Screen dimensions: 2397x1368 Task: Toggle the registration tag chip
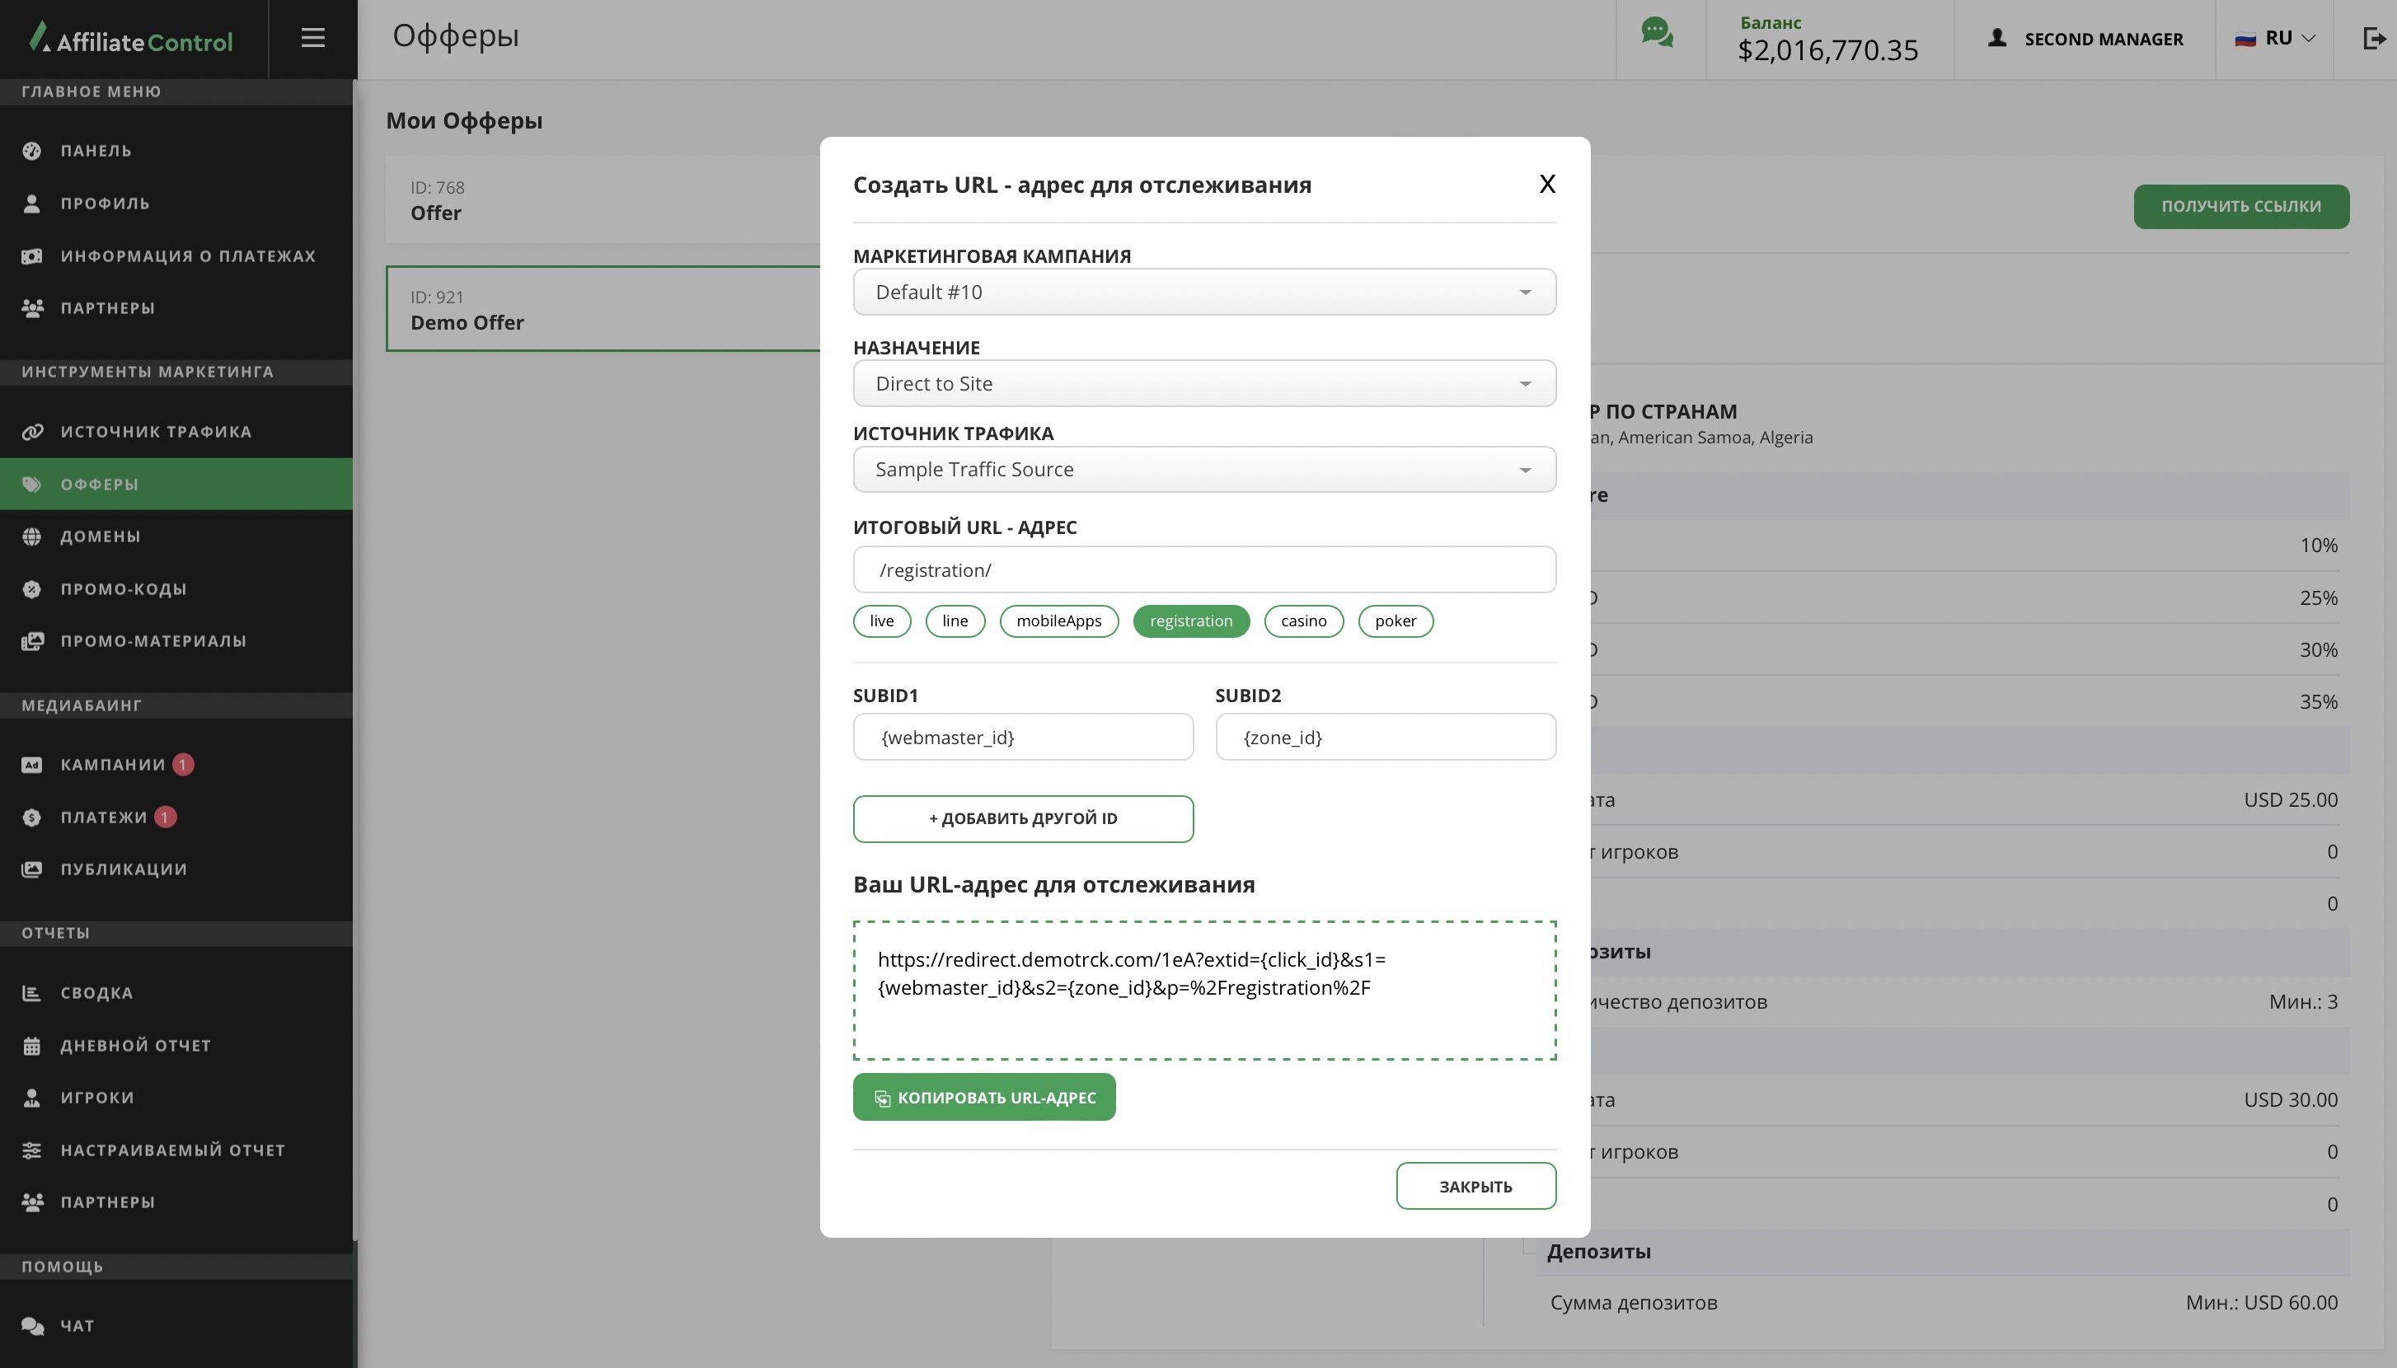pos(1190,621)
